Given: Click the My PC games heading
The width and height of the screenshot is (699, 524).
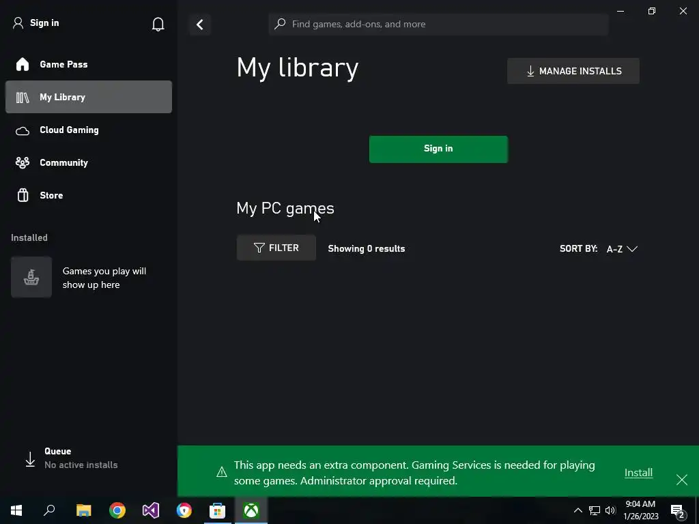Looking at the screenshot, I should (285, 209).
